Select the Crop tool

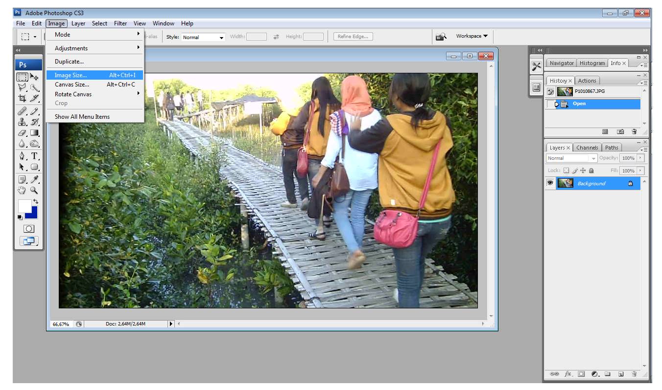point(23,98)
